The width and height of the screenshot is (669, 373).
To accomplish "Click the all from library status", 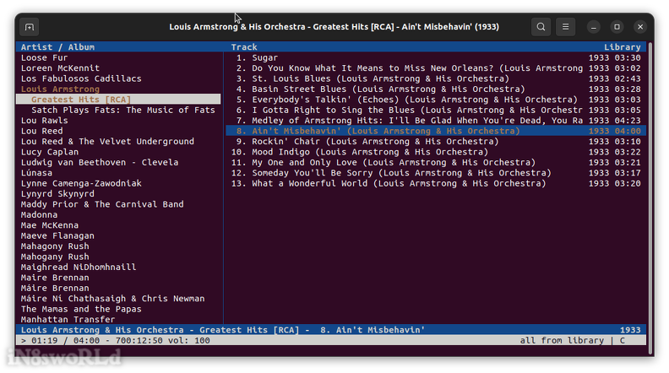I will pyautogui.click(x=562, y=341).
